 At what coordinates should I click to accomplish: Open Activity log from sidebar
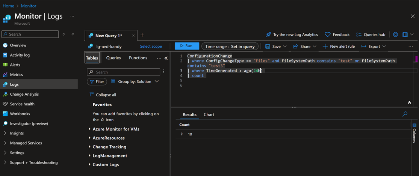(20, 55)
